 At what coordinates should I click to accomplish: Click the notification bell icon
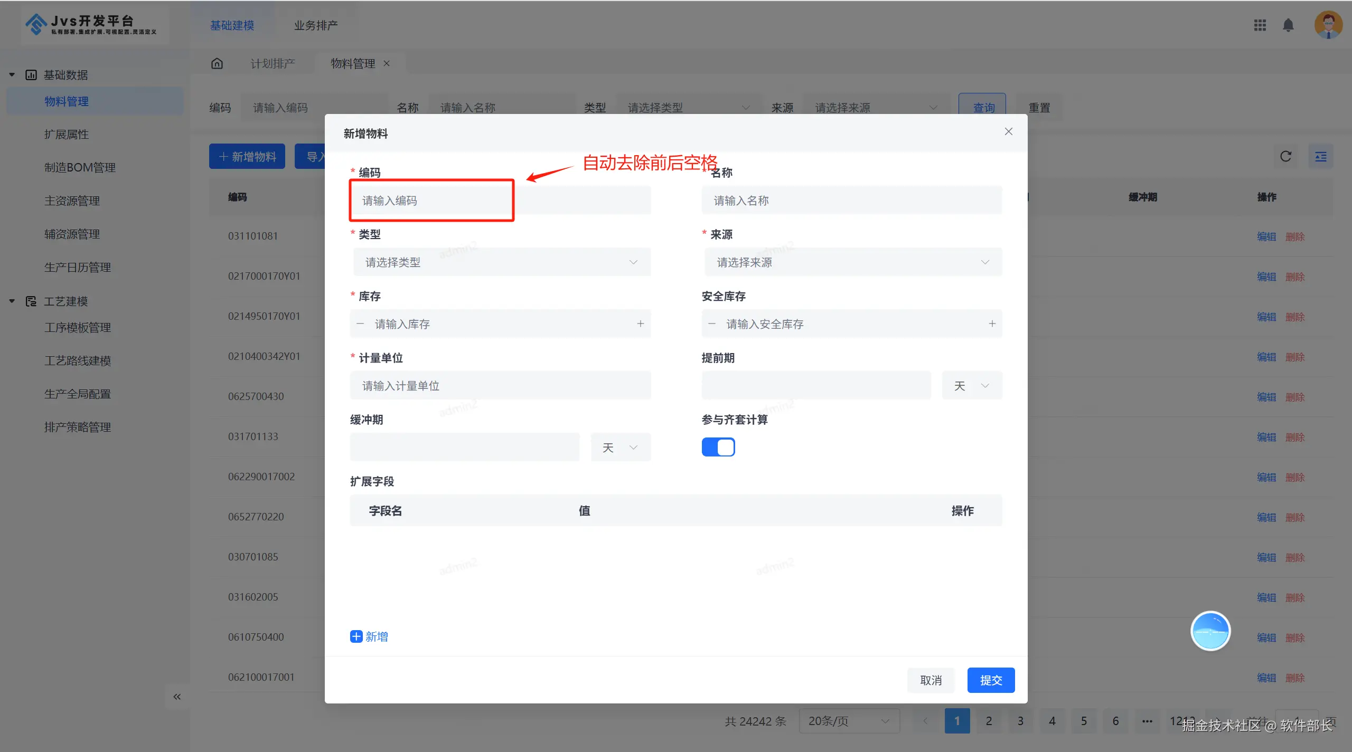(1288, 25)
